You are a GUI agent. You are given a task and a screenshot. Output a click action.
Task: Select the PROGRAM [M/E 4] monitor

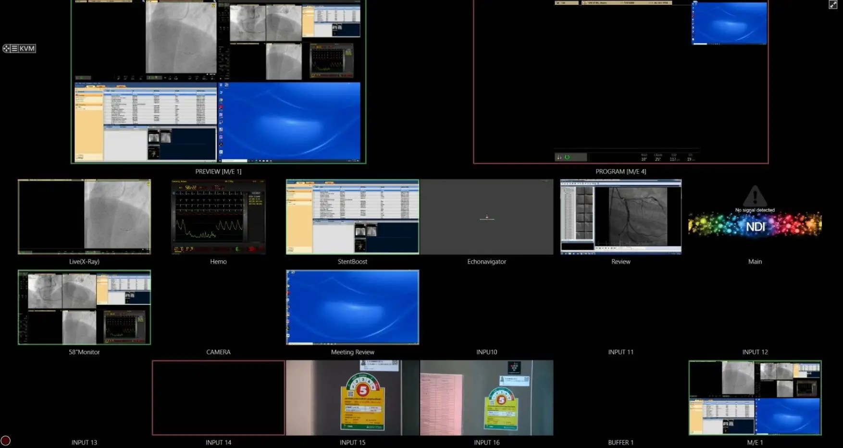[x=620, y=82]
